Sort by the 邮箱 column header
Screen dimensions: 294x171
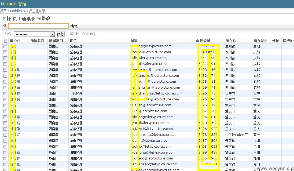(134, 41)
